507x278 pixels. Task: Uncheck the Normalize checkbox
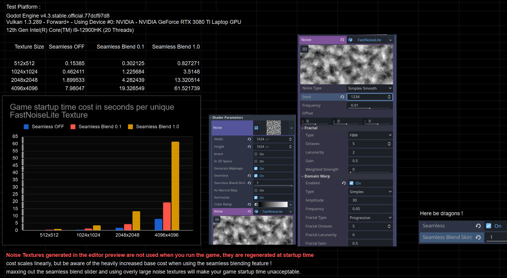click(x=256, y=198)
